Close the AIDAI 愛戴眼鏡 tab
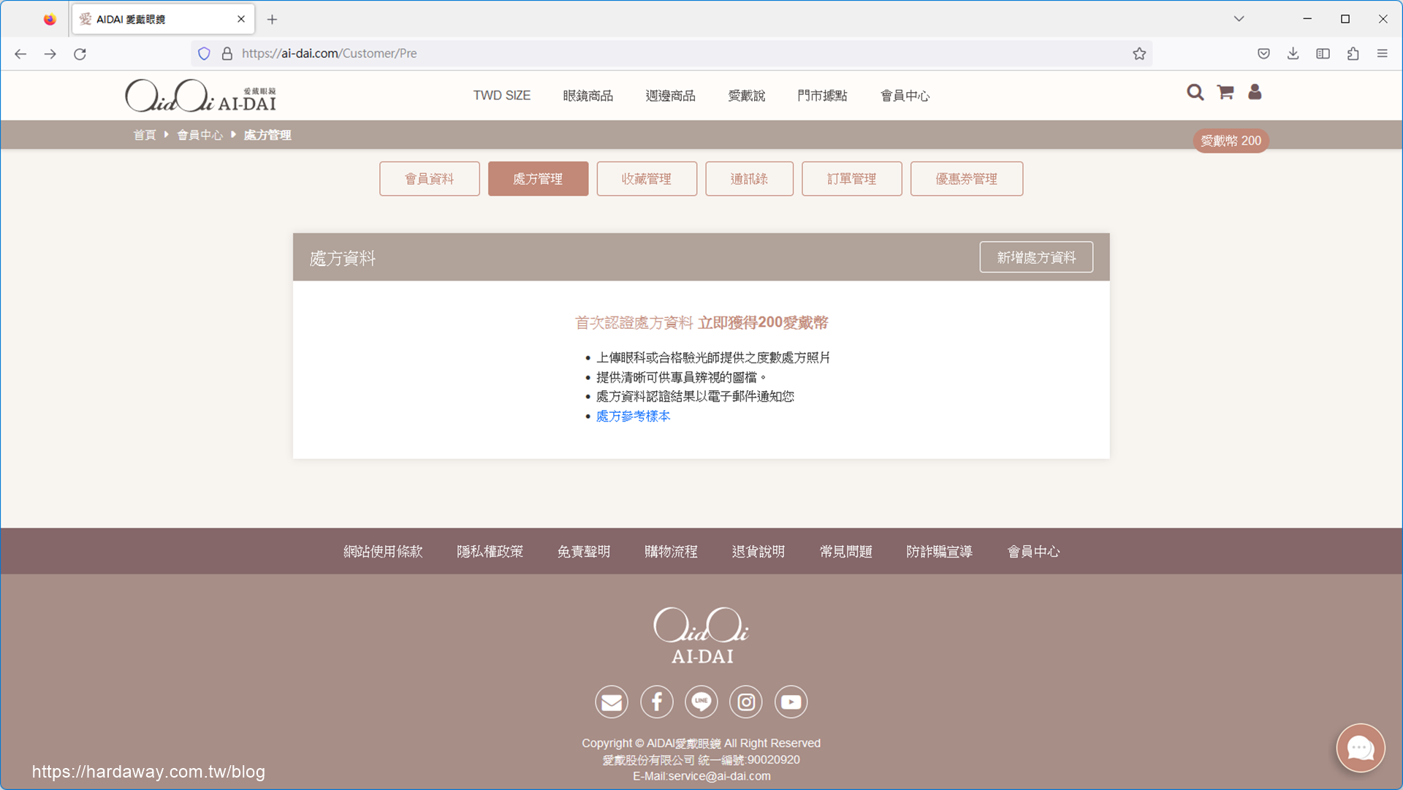The image size is (1403, 790). click(241, 19)
